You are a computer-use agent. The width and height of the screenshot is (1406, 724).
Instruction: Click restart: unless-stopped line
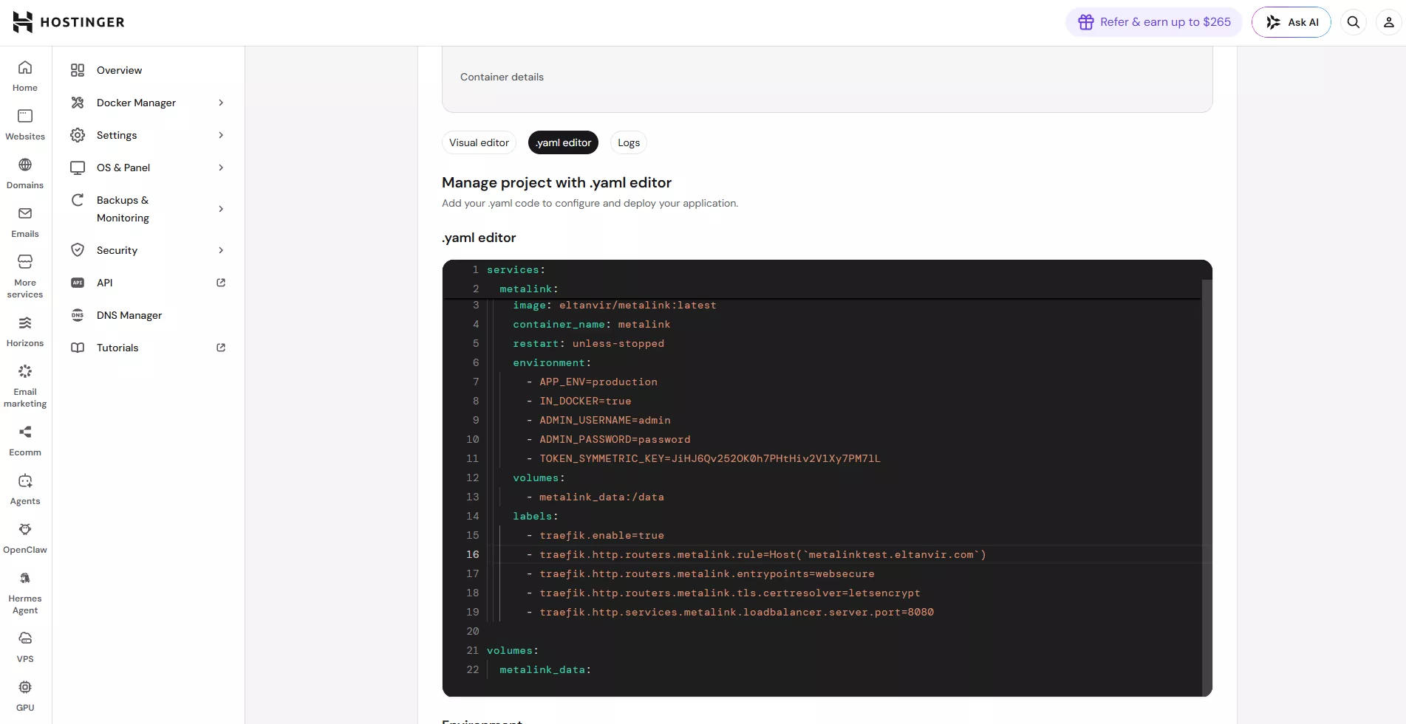pos(589,343)
